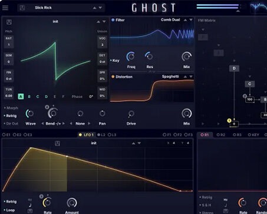Switch Bend mode with right arrow
The image size is (267, 214).
(x=64, y=124)
